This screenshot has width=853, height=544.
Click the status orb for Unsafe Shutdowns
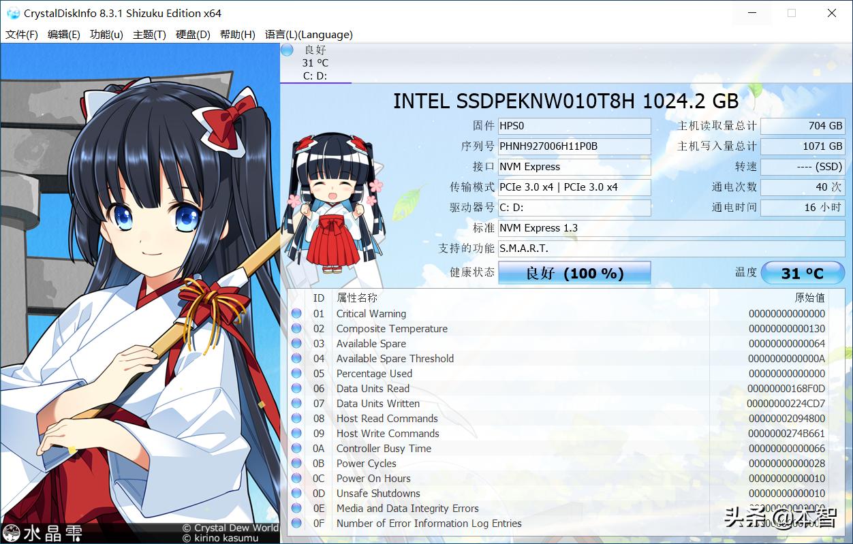pos(296,494)
